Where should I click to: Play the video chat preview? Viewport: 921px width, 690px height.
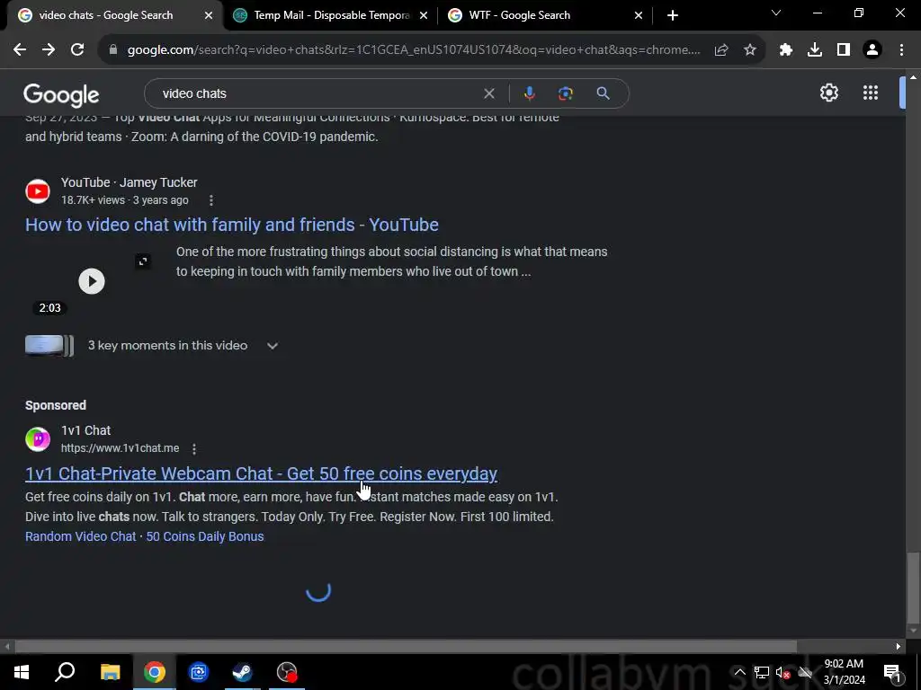92,281
